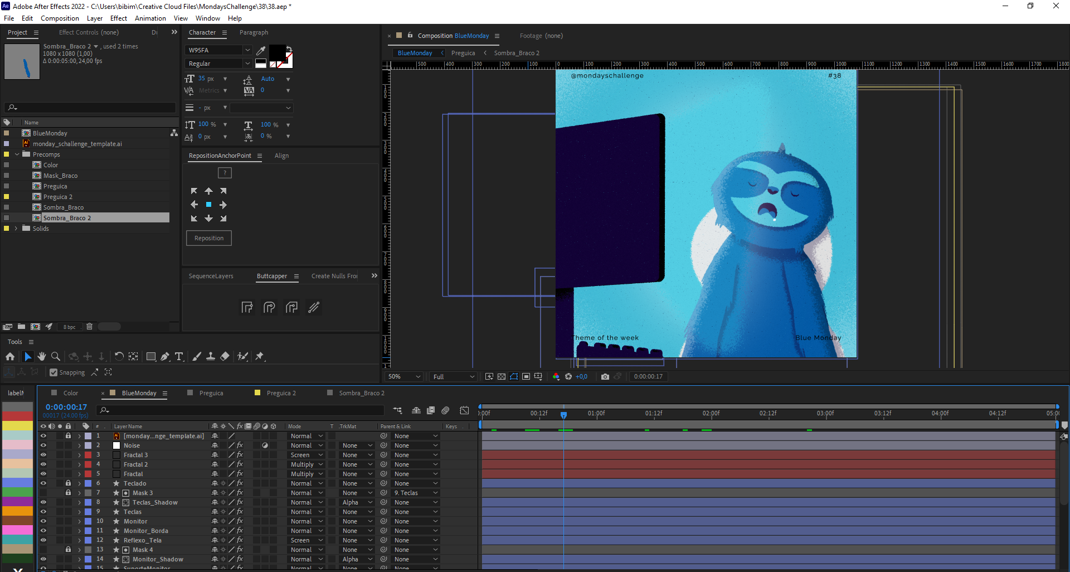Click the red label color swatch

[18, 416]
